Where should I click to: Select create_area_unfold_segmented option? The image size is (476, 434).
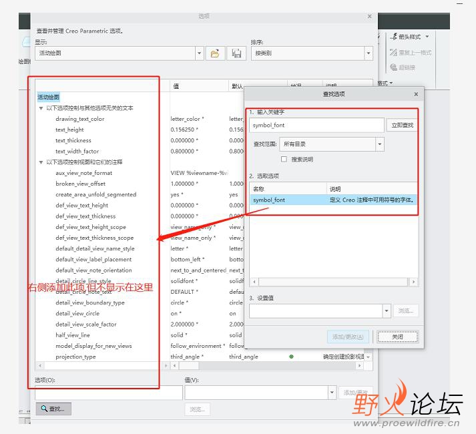(96, 194)
